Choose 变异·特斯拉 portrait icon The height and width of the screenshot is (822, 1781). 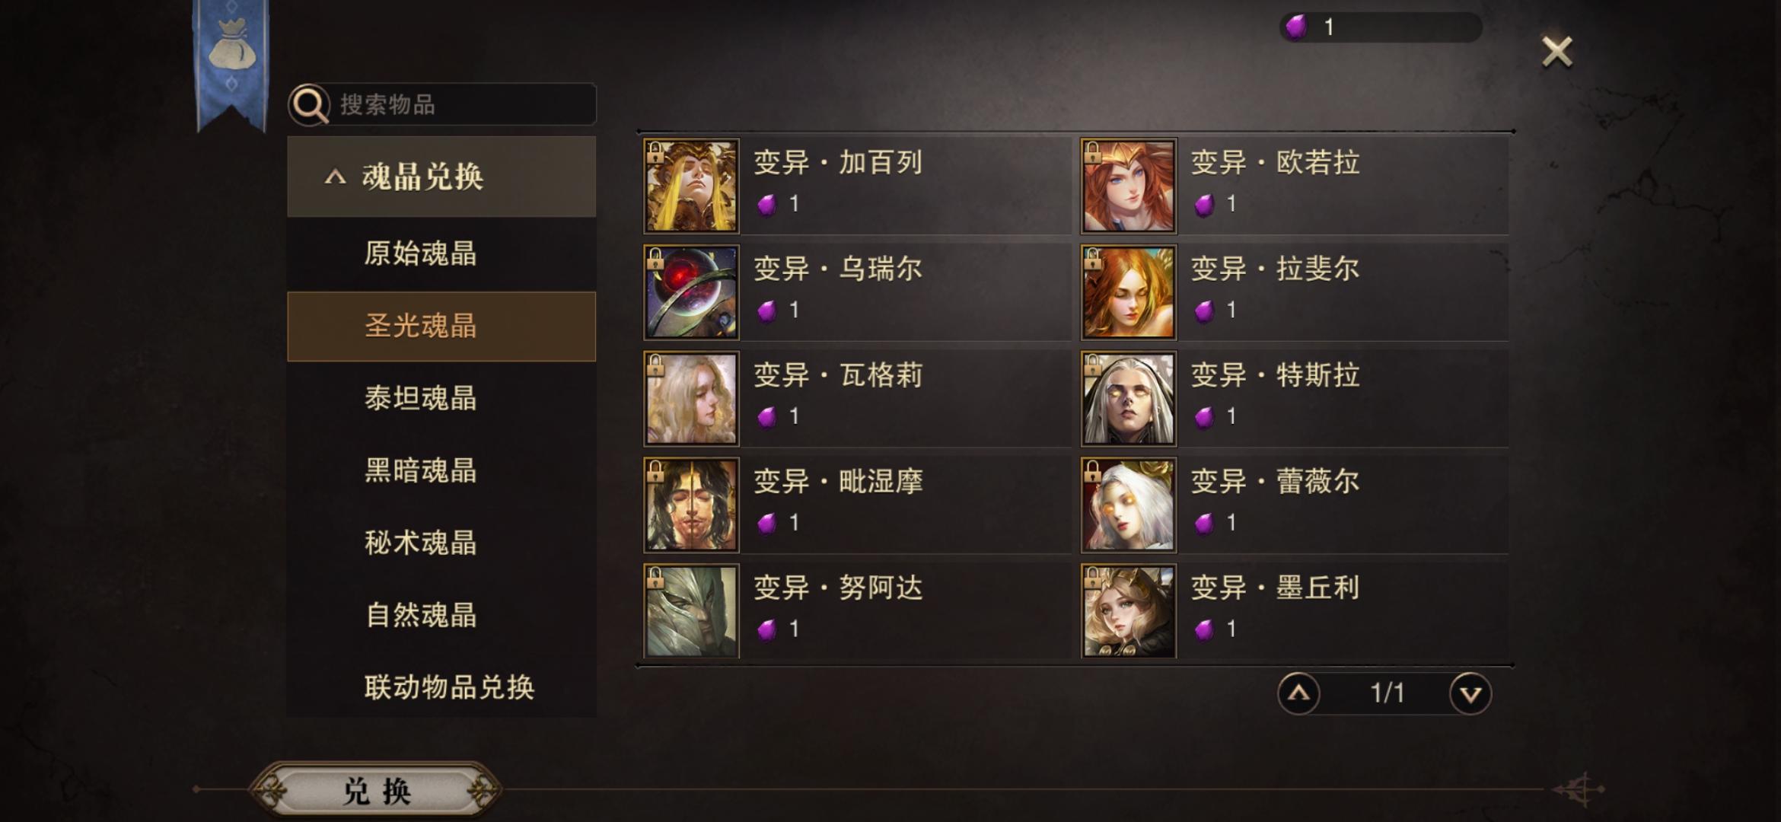point(1128,399)
